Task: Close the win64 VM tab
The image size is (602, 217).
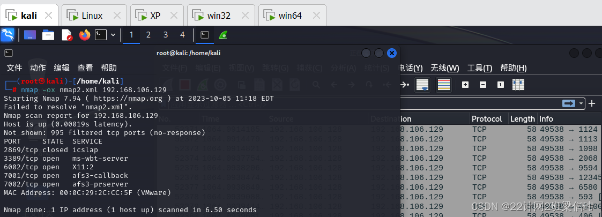Action: 316,16
